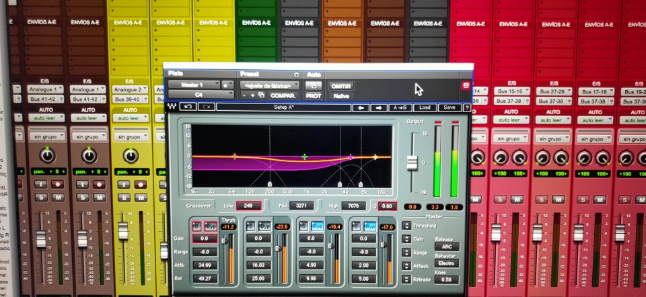
Task: Click the Crossover Low 249 field
Action: click(248, 205)
